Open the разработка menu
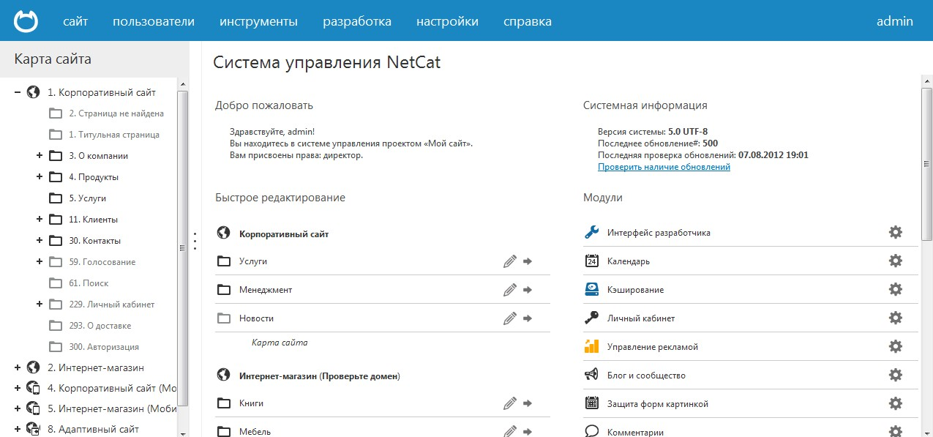This screenshot has height=437, width=933. click(357, 20)
